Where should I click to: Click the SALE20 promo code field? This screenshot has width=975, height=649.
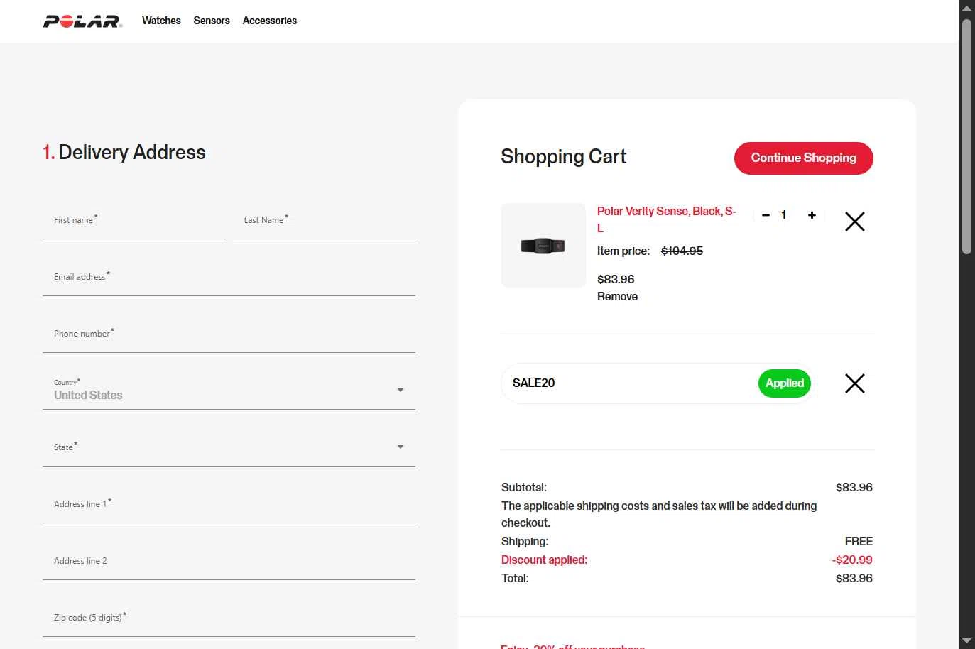coord(628,383)
